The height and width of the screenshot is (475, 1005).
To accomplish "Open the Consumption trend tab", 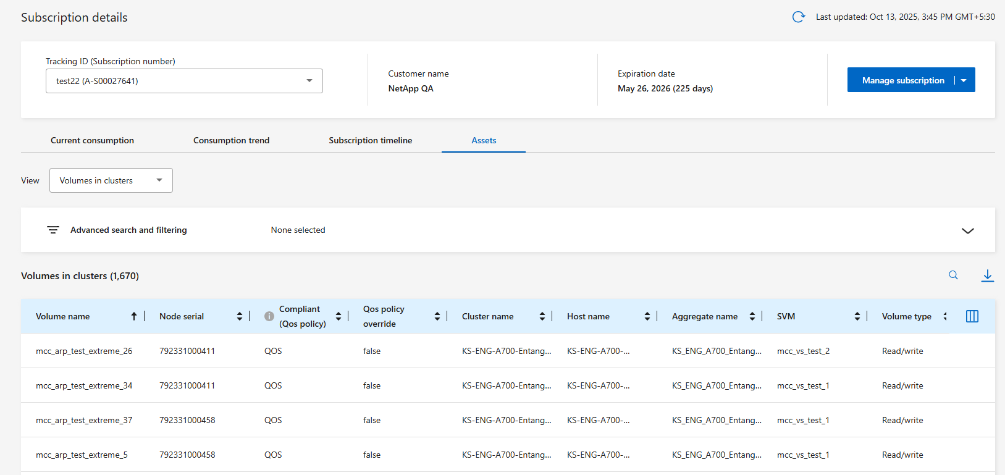I will pyautogui.click(x=231, y=140).
